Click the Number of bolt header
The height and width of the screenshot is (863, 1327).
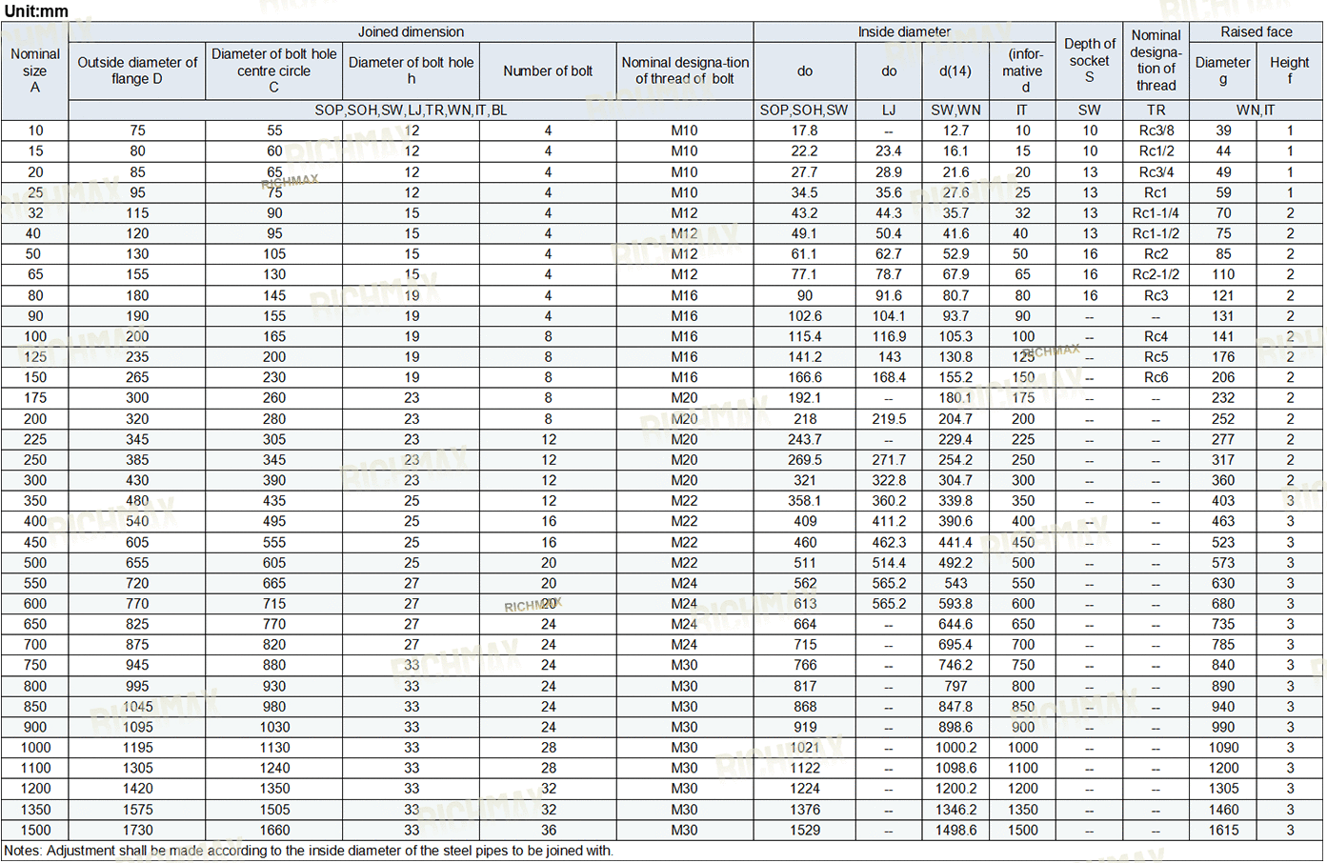548,70
